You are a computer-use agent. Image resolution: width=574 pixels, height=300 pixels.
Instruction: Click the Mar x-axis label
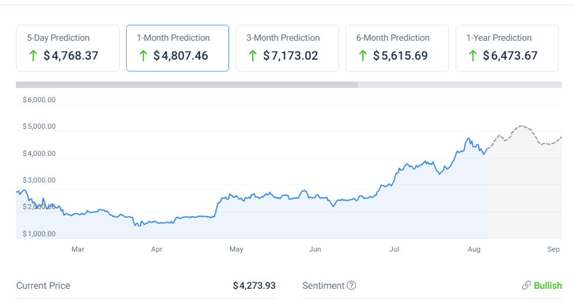tap(78, 249)
